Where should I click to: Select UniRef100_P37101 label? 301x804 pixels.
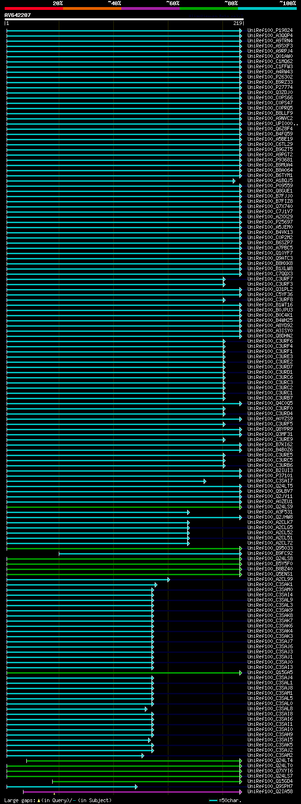point(270,475)
